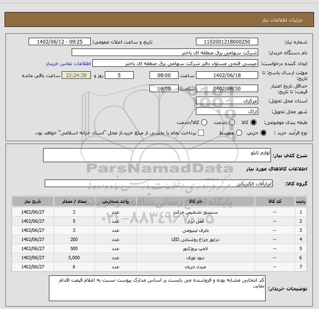Viewport: 319px width, 309px height.
Task: Select the خدمت radio button
Action: (232, 122)
